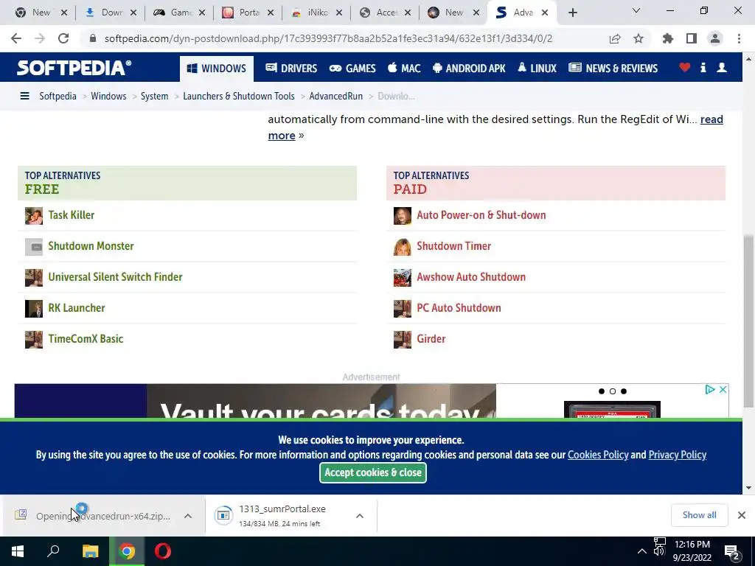Click red heart icon in Softpedia header
The image size is (755, 566).
(685, 68)
